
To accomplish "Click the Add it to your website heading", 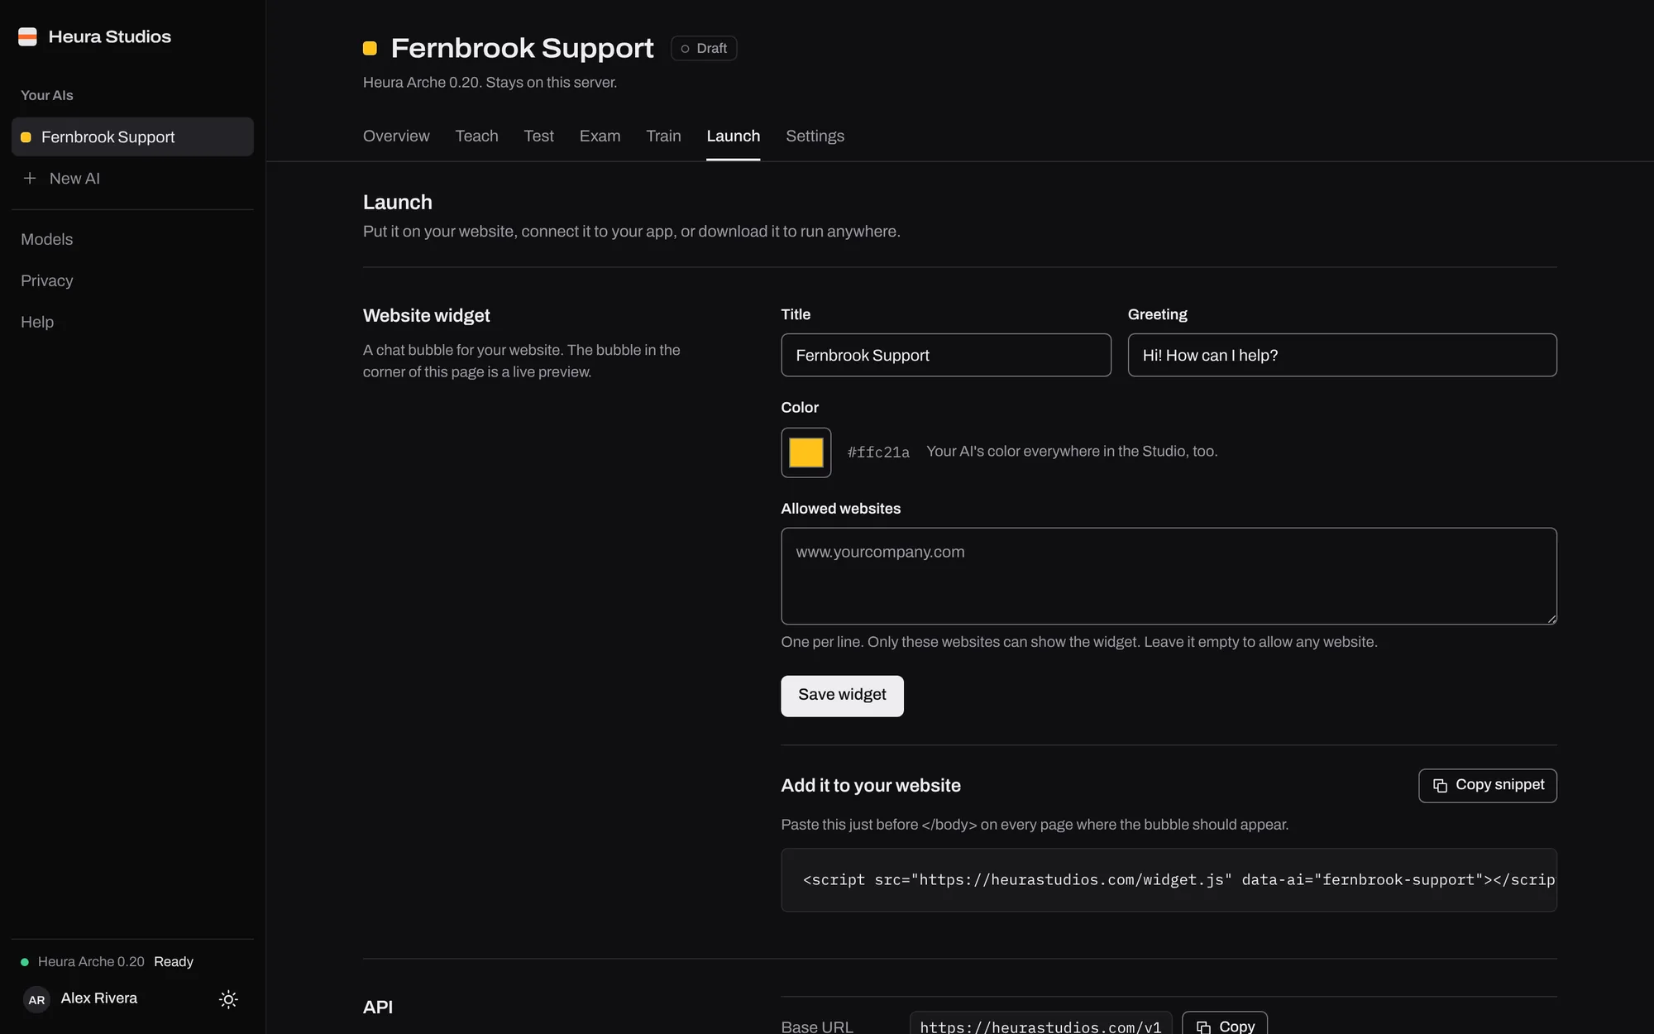I will [871, 786].
